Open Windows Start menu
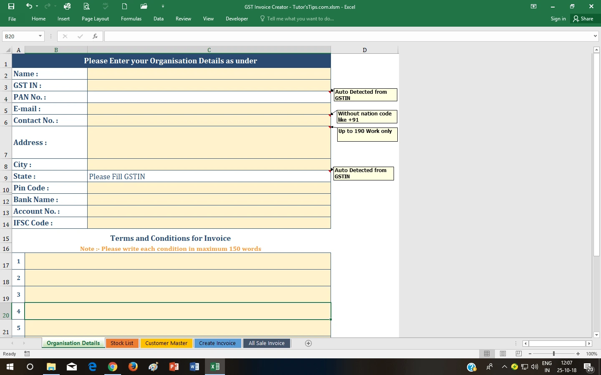The image size is (601, 375). [x=10, y=367]
